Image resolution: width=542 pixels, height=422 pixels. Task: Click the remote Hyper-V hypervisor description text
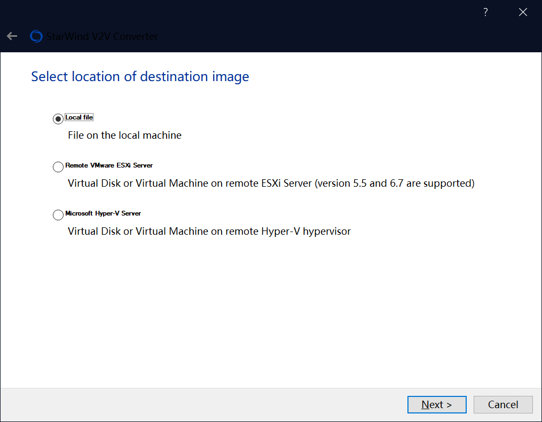[209, 232]
